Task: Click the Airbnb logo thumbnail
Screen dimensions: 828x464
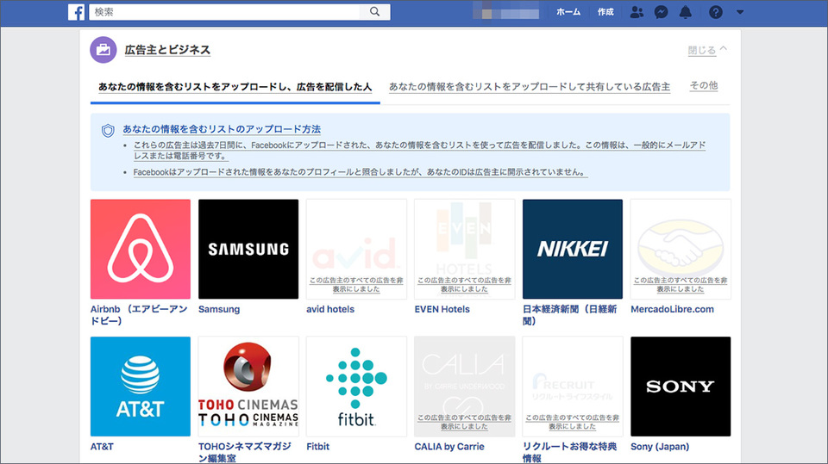Action: (x=141, y=249)
